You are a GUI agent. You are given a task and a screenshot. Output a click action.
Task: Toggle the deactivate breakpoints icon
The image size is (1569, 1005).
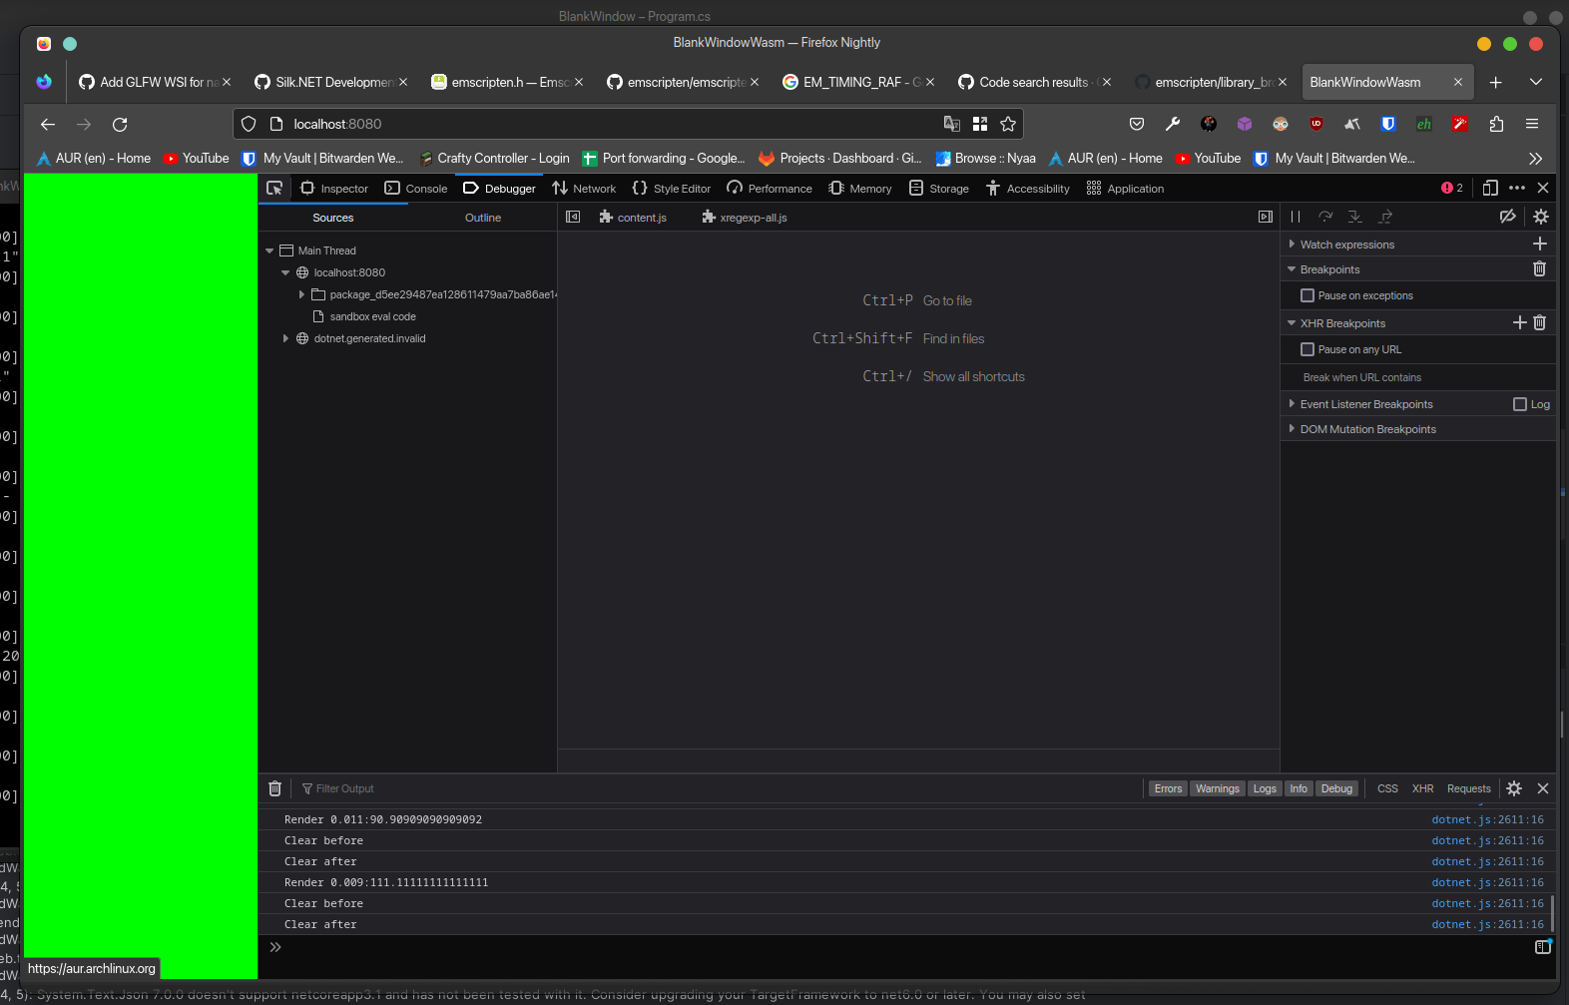tap(1508, 217)
